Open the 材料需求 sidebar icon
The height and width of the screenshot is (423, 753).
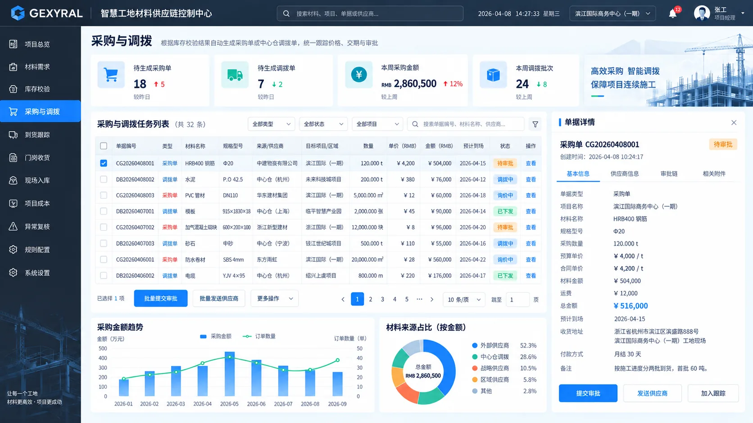[13, 67]
